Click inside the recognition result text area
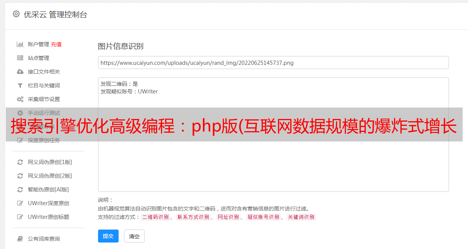Screen dimensions: 468x249 point(273,134)
